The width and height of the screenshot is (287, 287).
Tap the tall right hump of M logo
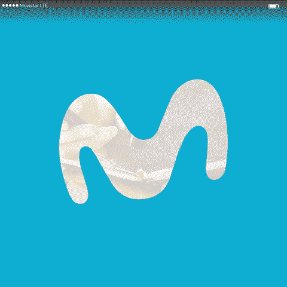tap(197, 103)
